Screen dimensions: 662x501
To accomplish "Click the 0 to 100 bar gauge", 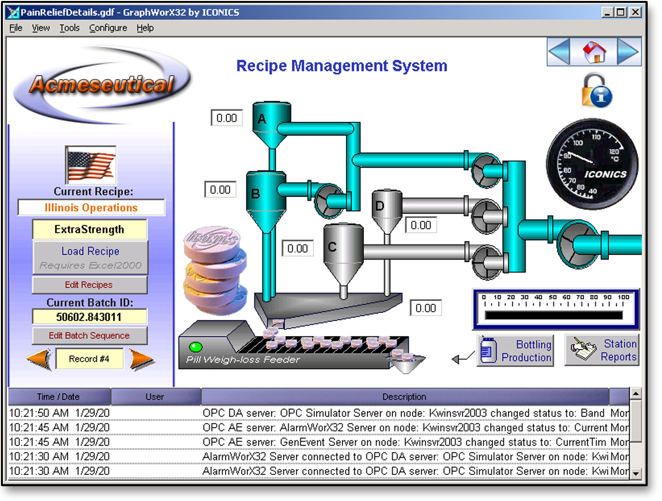I will 556,309.
